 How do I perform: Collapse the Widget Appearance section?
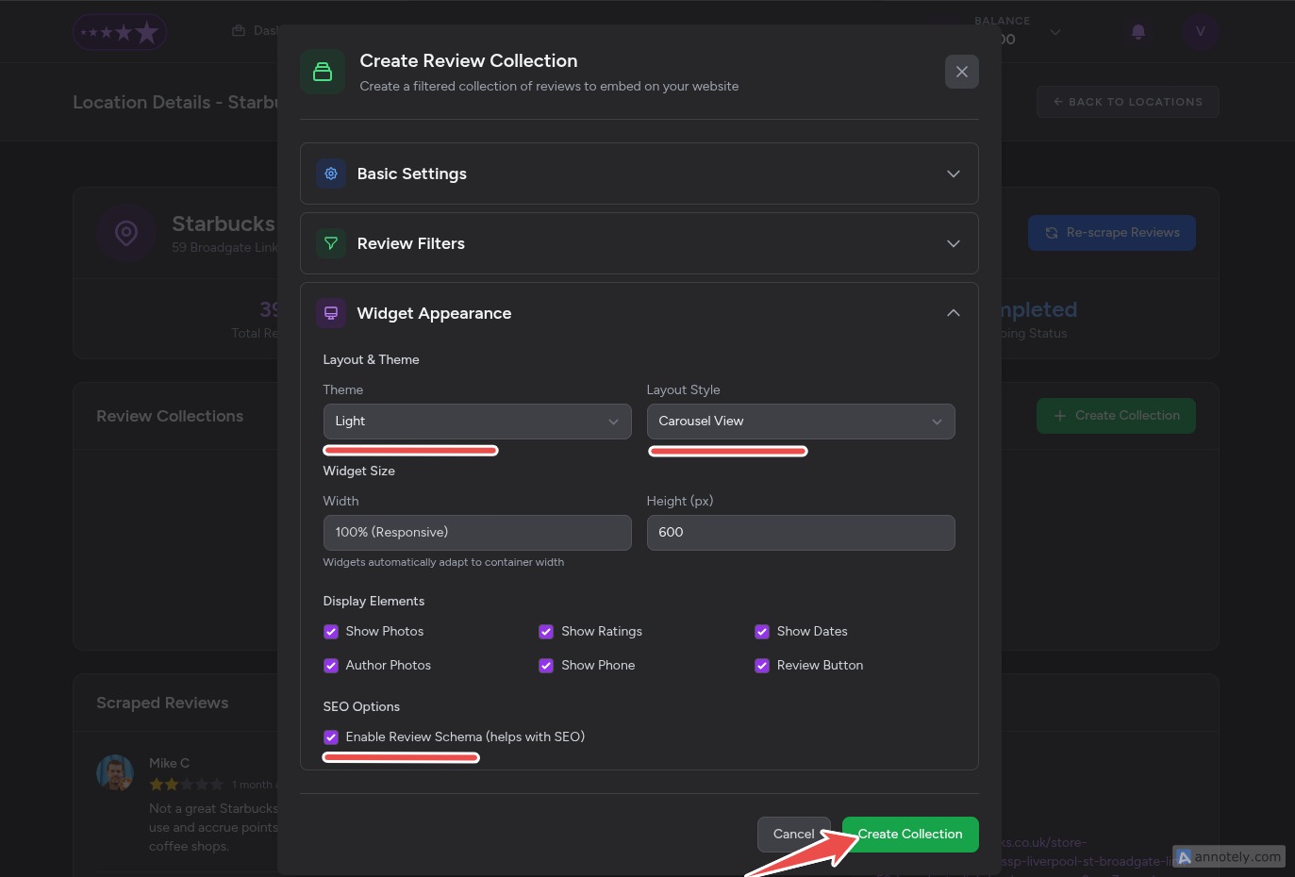[953, 312]
